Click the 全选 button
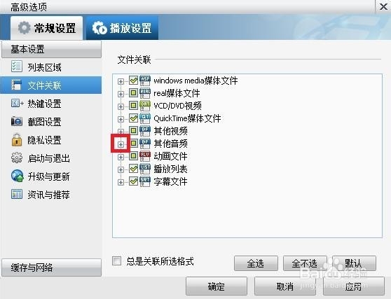Image resolution: width=391 pixels, height=299 pixels. (x=256, y=263)
